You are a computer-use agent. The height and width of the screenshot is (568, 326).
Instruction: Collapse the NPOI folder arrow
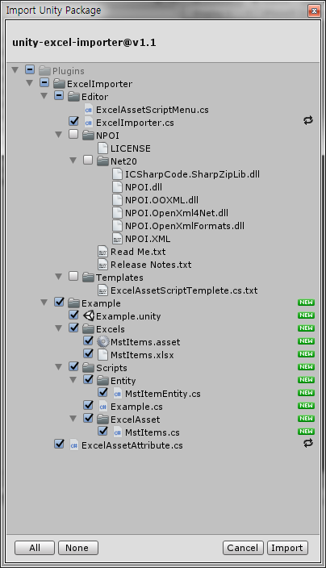pyautogui.click(x=59, y=135)
